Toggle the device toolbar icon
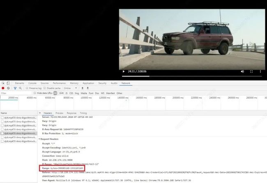Screen dimensions: 267x183 [8, 83]
